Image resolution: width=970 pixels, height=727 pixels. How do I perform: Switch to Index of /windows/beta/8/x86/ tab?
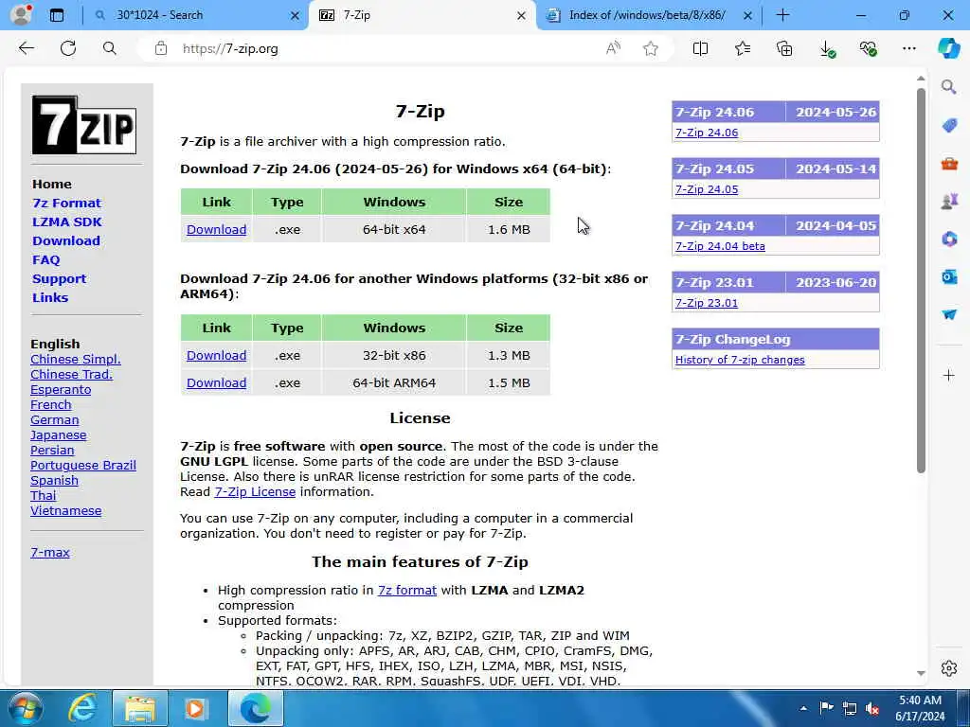[x=647, y=15]
